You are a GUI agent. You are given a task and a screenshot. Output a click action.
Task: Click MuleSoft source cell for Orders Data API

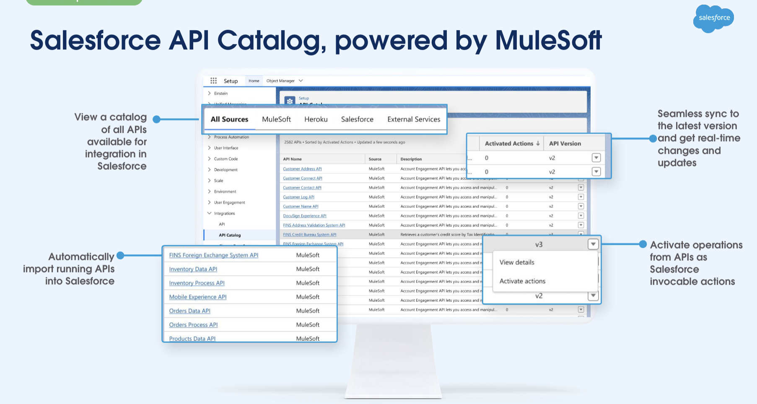click(x=308, y=311)
